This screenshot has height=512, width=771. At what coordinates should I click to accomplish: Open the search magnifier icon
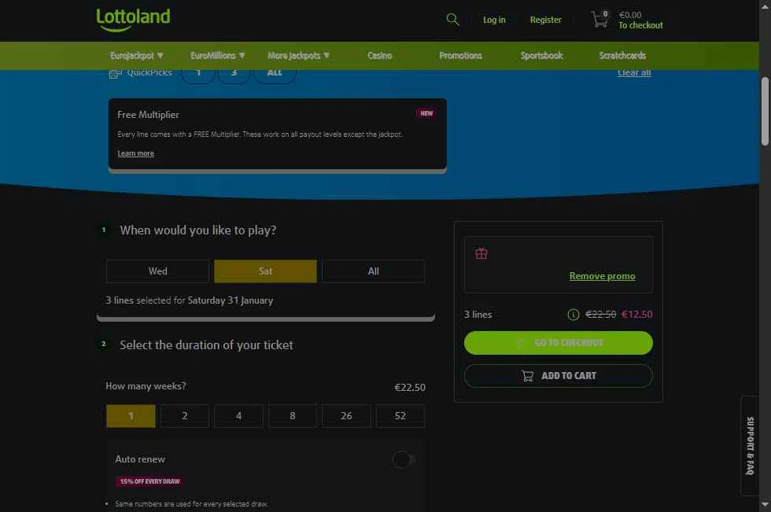[x=452, y=20]
